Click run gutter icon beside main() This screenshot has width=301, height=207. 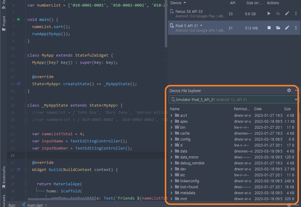(x=18, y=20)
